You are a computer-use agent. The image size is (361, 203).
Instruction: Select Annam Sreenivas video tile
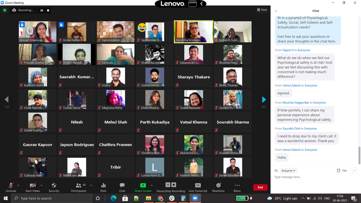click(x=38, y=32)
